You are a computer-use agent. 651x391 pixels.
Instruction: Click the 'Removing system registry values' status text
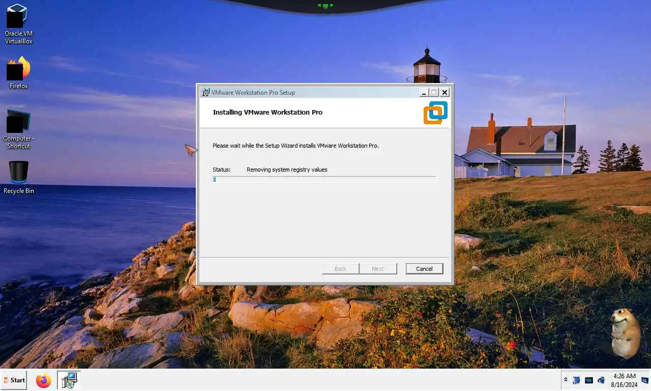(287, 170)
